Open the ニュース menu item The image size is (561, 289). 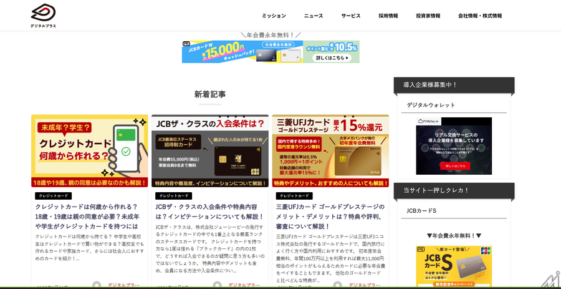(314, 16)
